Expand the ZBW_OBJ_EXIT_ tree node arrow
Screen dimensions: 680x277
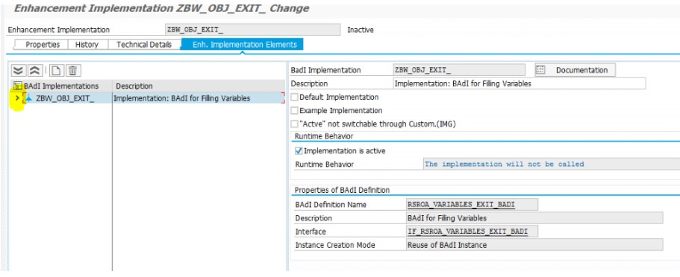point(17,98)
